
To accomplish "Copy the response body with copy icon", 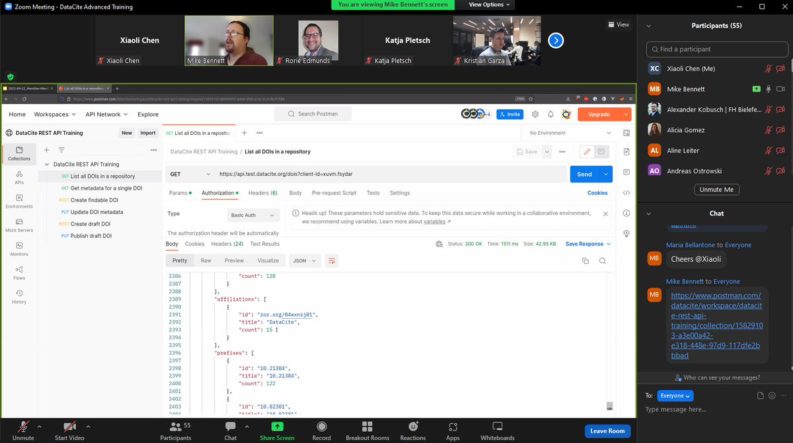I will tap(585, 261).
